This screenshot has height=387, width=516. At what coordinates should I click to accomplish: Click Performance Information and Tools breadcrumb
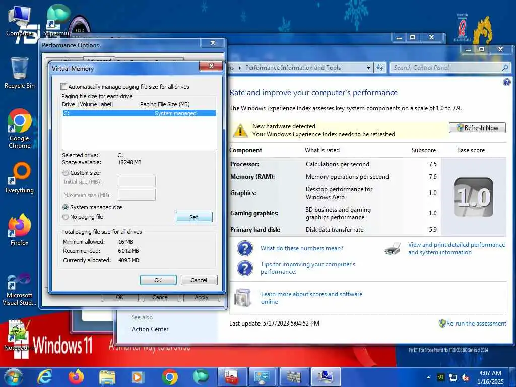coord(293,68)
